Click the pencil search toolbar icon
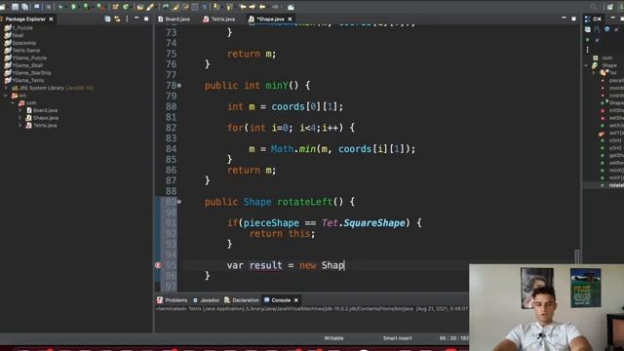This screenshot has height=351, width=624. pos(150,7)
